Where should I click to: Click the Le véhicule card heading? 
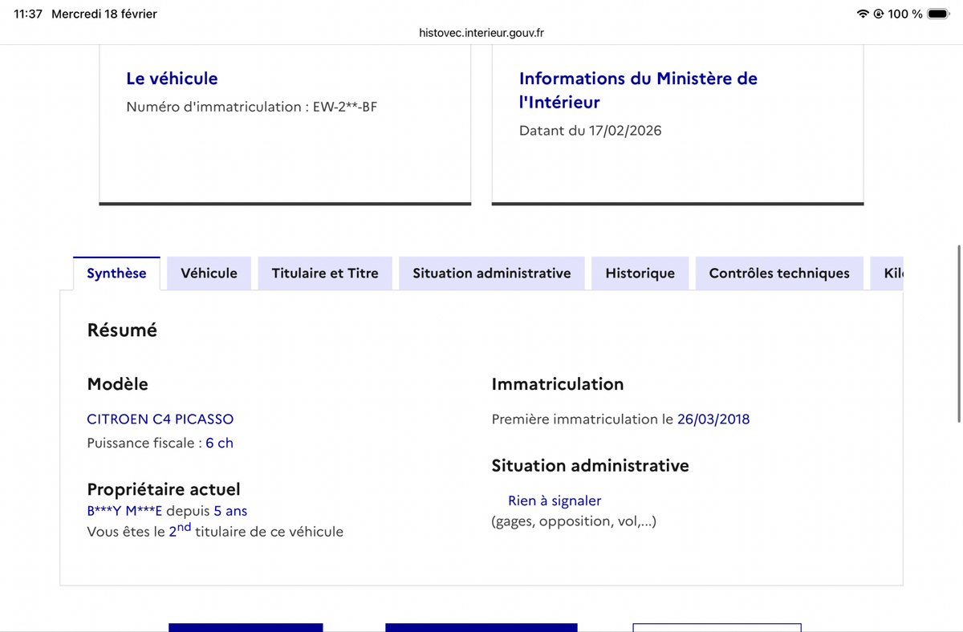click(172, 79)
